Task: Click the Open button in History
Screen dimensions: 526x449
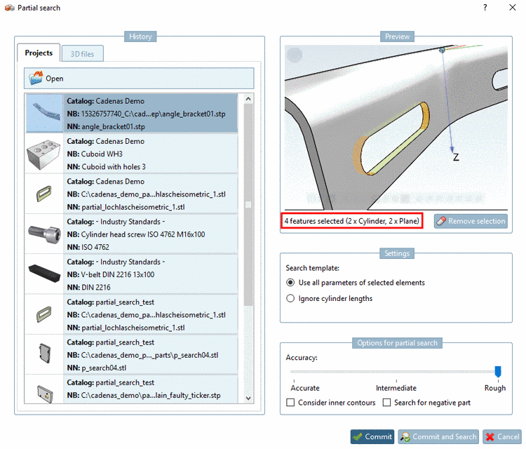Action: click(x=139, y=78)
